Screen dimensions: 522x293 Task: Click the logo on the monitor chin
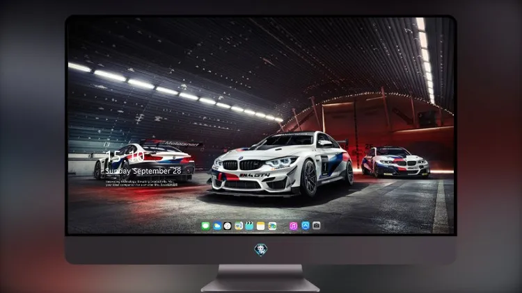pos(261,249)
